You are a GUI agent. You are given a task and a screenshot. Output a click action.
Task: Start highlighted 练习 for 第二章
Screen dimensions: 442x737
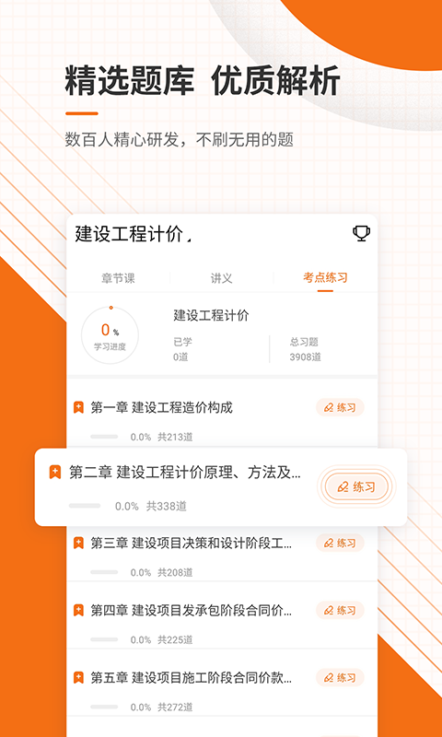pyautogui.click(x=357, y=486)
